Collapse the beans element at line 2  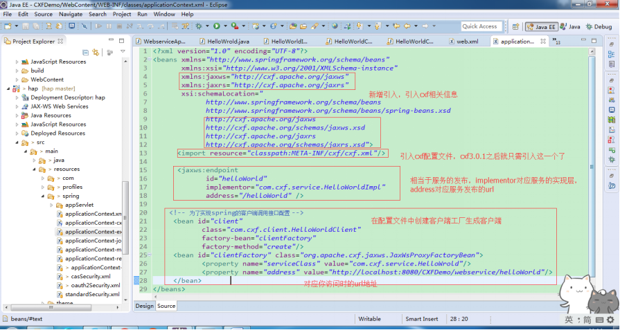pos(150,59)
